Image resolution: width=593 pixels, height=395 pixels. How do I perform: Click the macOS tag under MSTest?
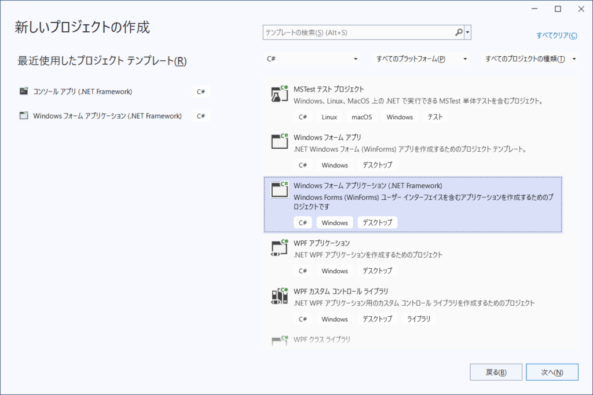click(x=362, y=117)
